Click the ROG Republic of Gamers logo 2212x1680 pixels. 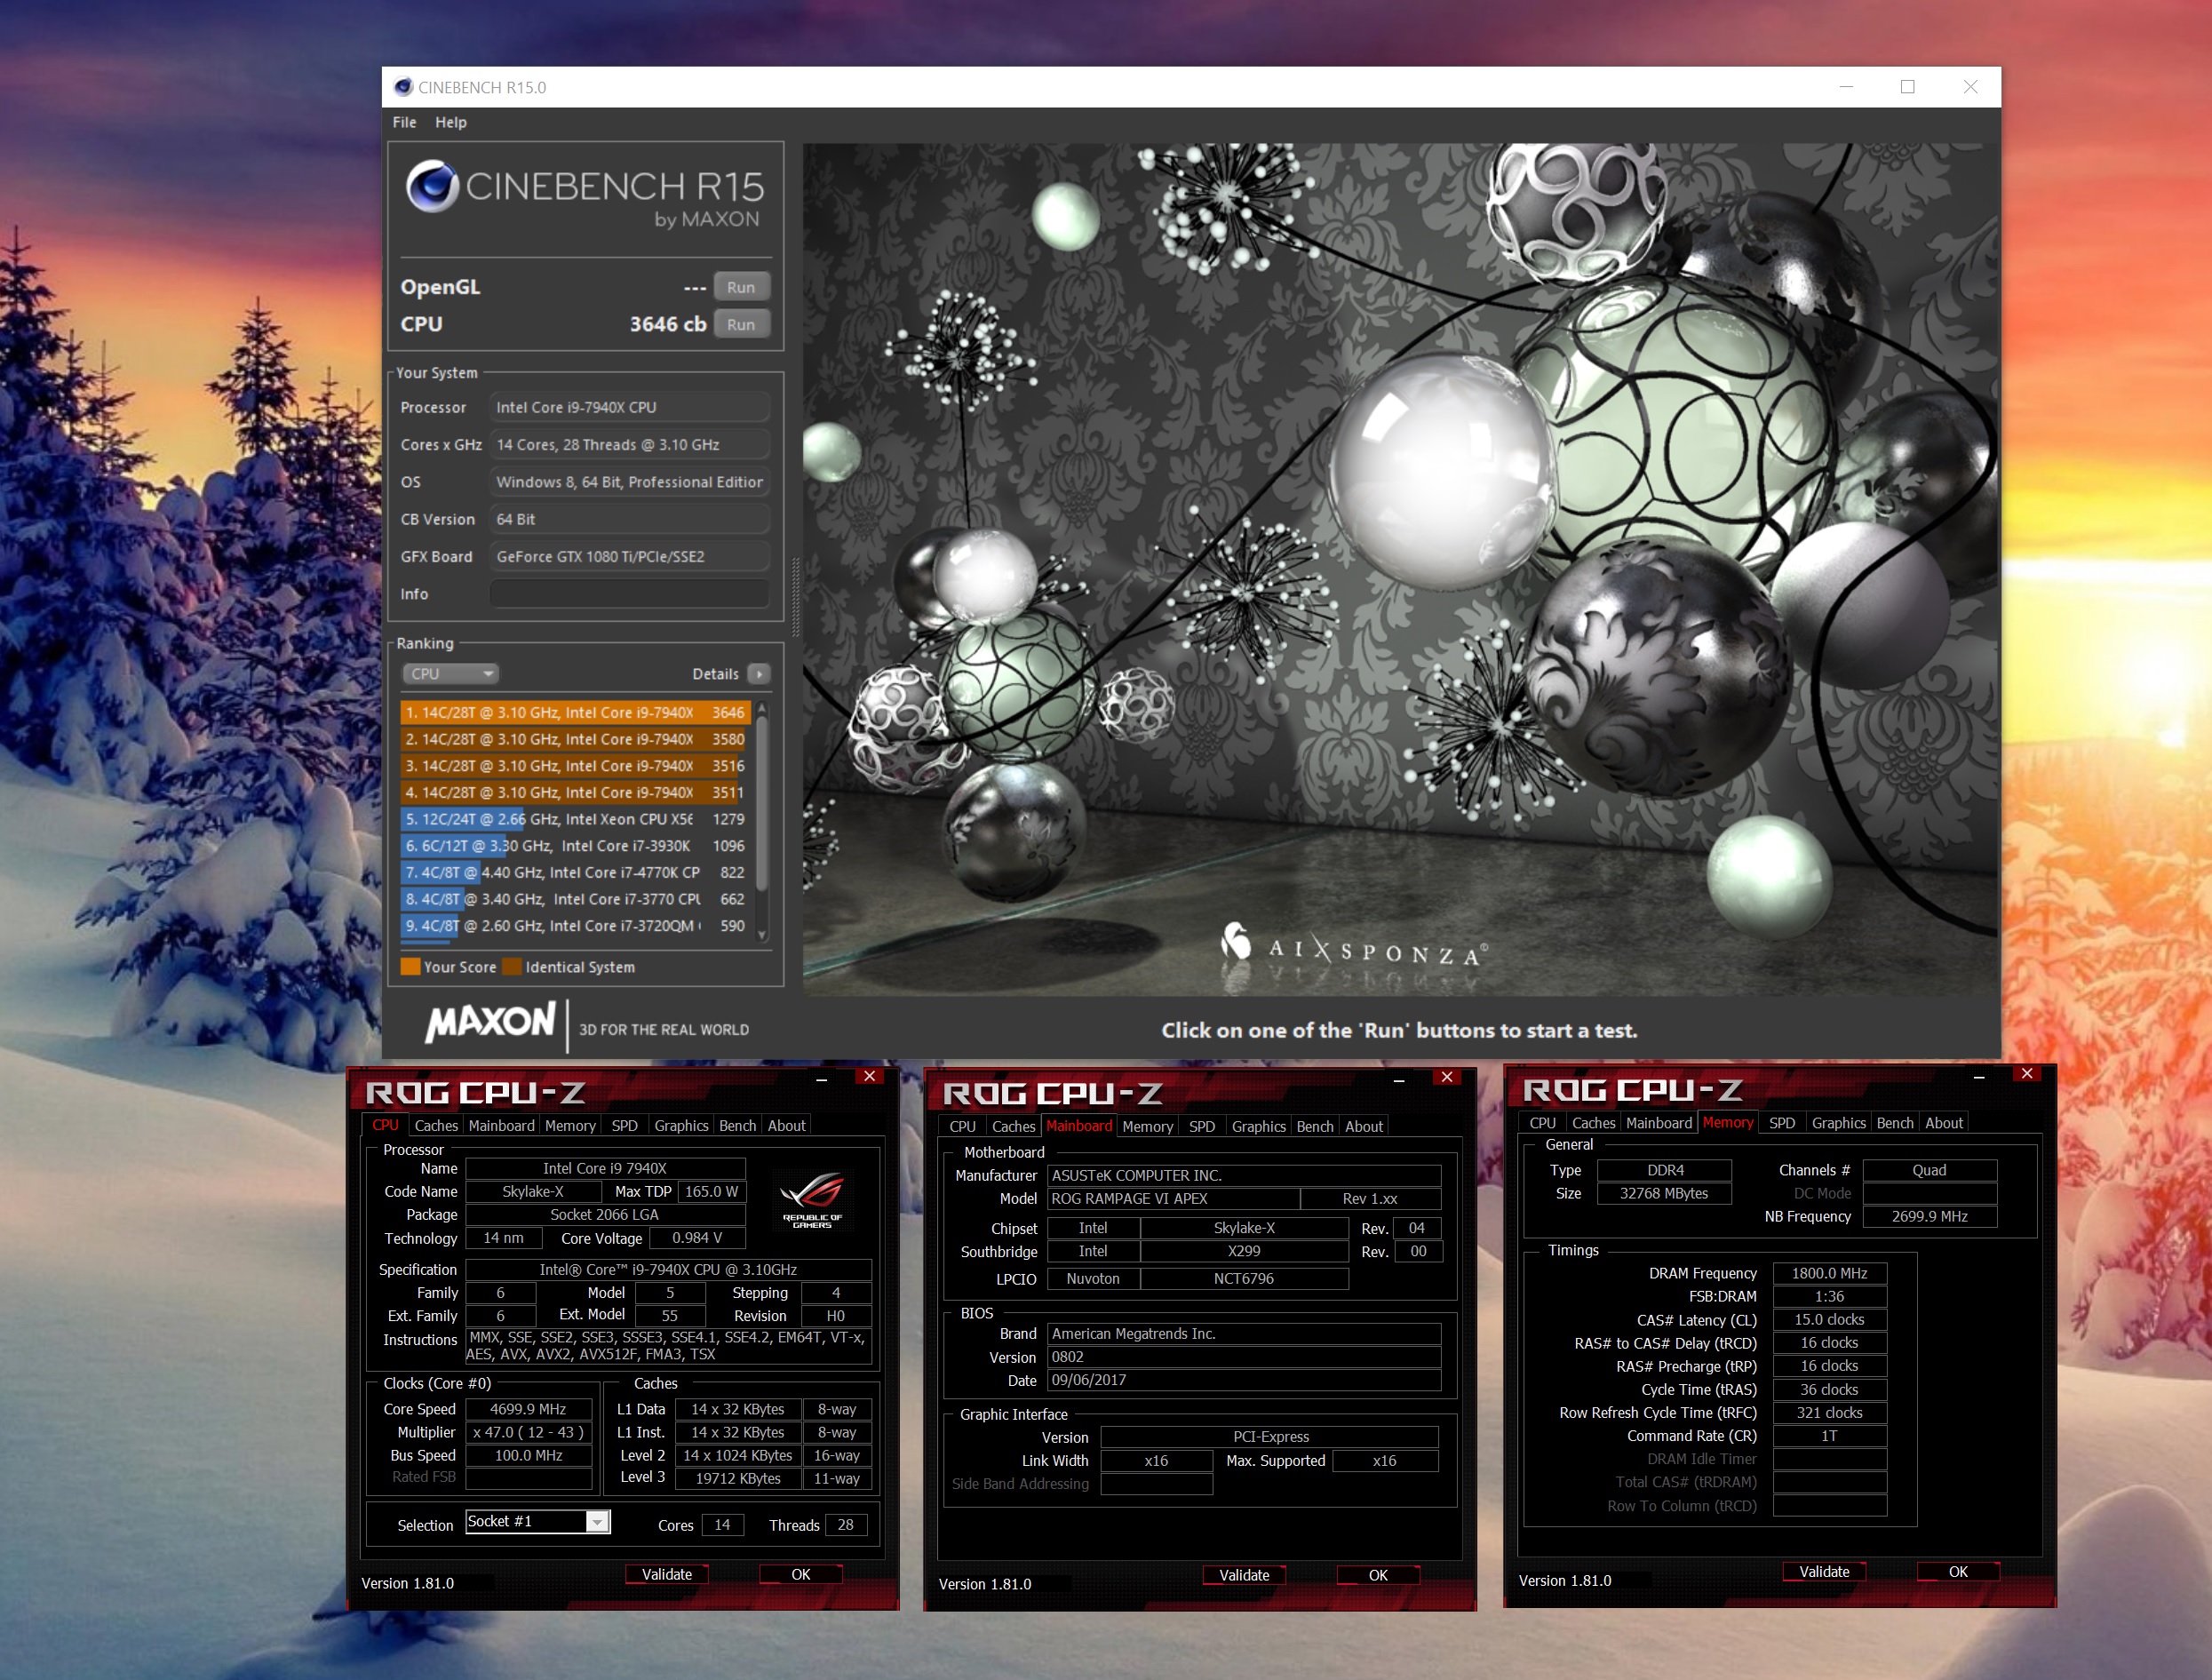click(x=812, y=1201)
